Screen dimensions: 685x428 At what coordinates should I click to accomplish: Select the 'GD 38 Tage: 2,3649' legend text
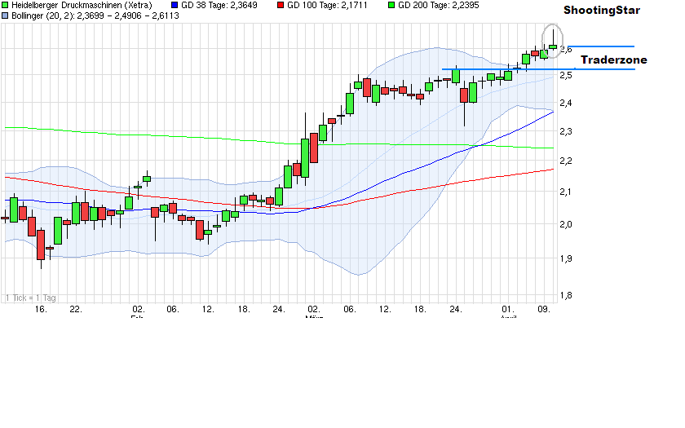point(219,5)
